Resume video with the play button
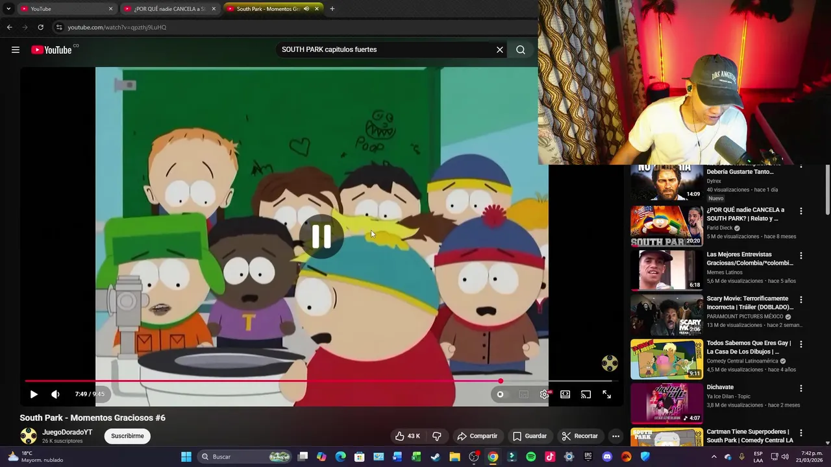831x467 pixels. [34, 394]
